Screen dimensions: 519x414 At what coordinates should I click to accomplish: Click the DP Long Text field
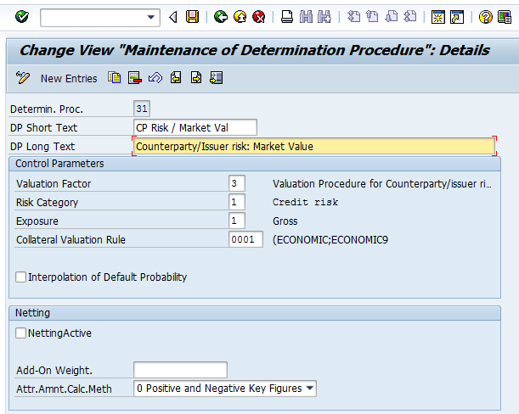[x=313, y=146]
